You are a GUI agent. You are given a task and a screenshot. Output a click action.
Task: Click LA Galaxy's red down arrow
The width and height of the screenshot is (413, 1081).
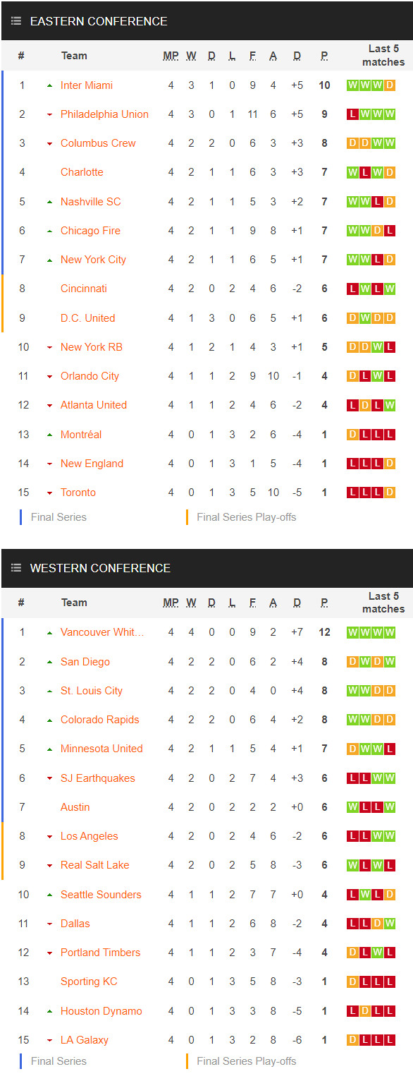pos(49,1041)
